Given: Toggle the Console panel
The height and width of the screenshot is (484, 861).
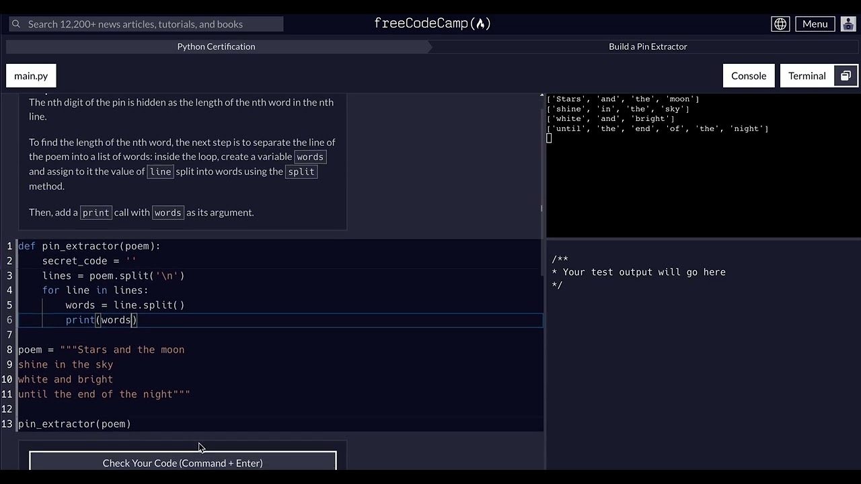Looking at the screenshot, I should coord(749,76).
